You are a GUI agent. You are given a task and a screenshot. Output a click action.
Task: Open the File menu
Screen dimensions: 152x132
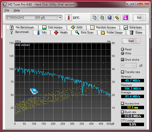click(7, 10)
